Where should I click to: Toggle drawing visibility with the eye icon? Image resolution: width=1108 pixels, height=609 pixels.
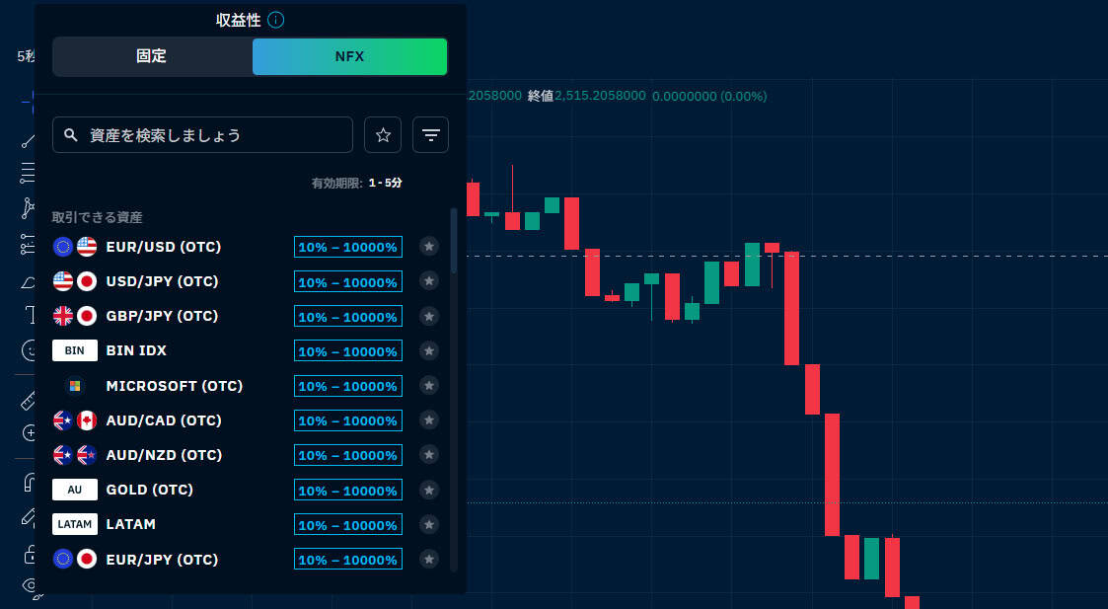coord(29,586)
